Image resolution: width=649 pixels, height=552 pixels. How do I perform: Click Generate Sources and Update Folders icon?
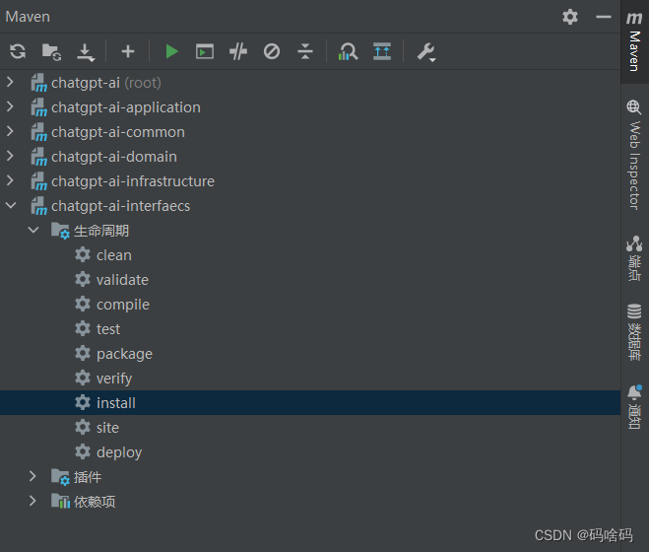51,52
